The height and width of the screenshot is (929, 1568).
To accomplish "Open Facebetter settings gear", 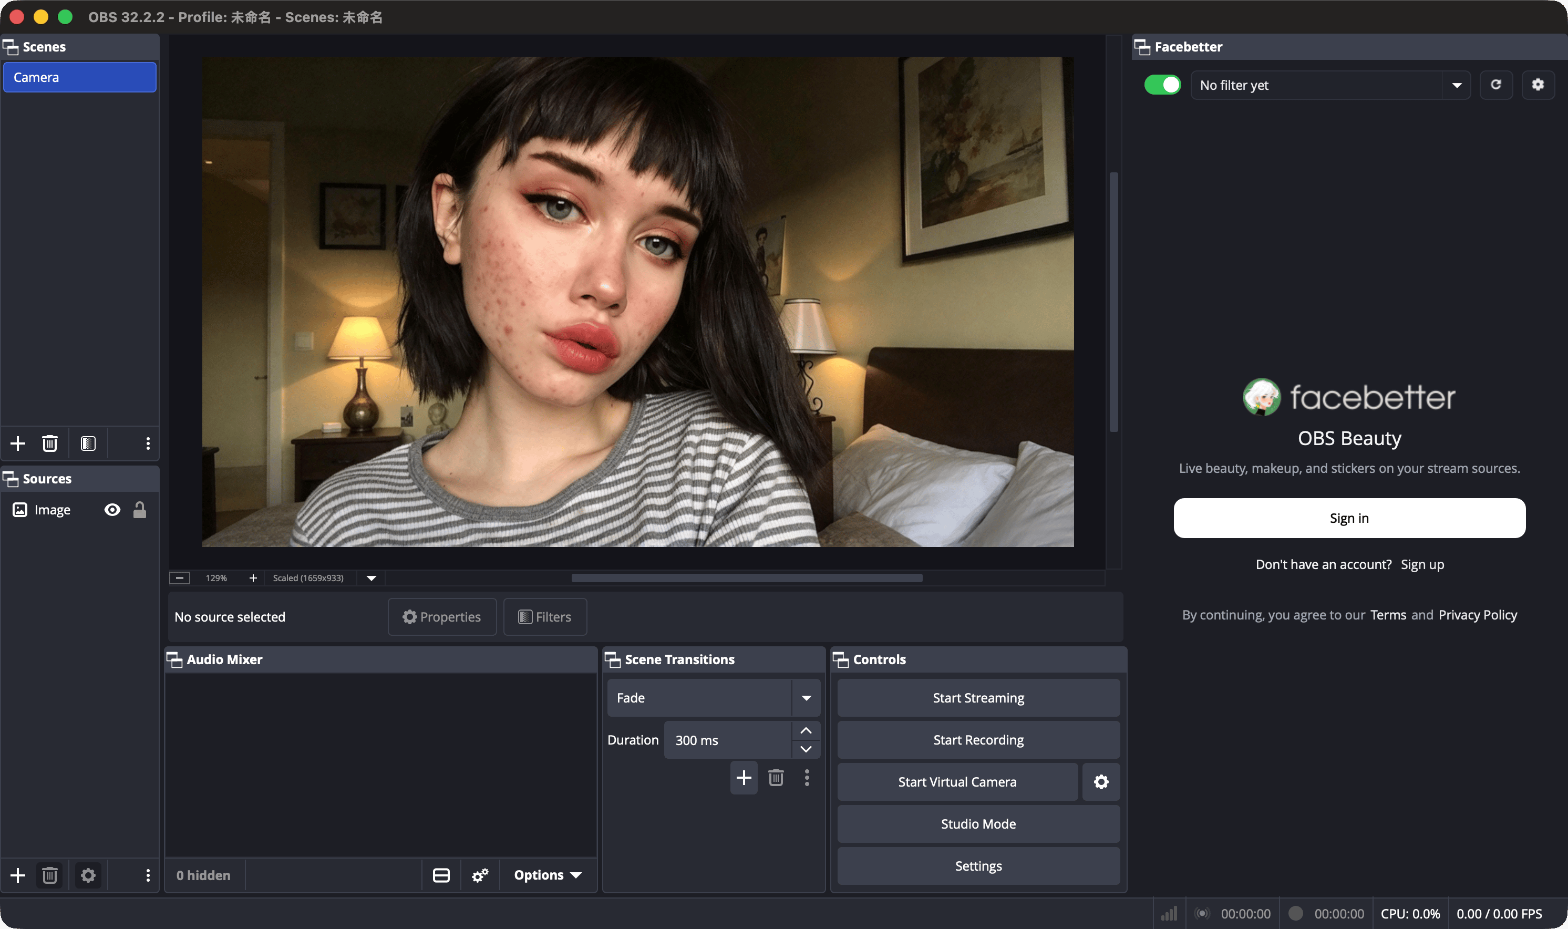I will 1538,85.
